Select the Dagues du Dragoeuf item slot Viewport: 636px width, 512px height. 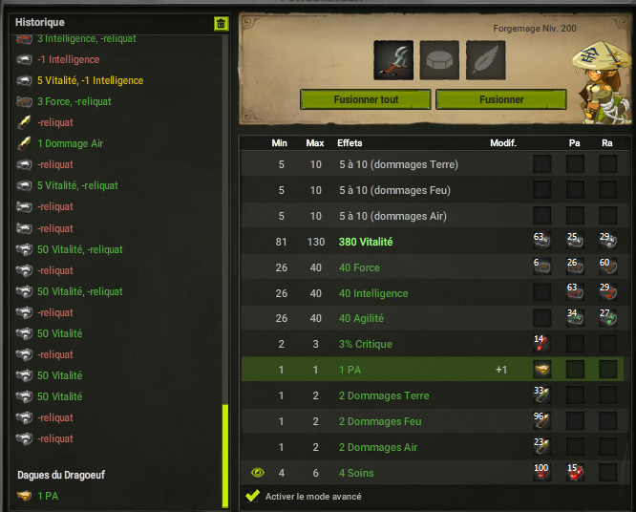(x=393, y=60)
